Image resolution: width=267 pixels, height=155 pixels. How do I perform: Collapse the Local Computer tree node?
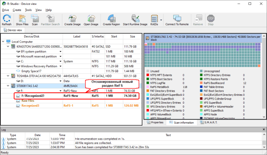(3, 41)
